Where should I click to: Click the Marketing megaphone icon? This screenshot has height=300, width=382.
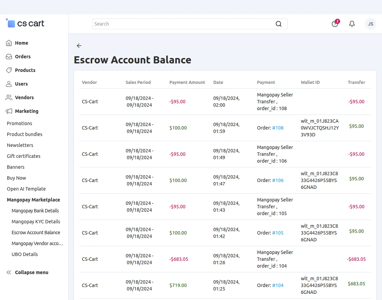[x=9, y=111]
